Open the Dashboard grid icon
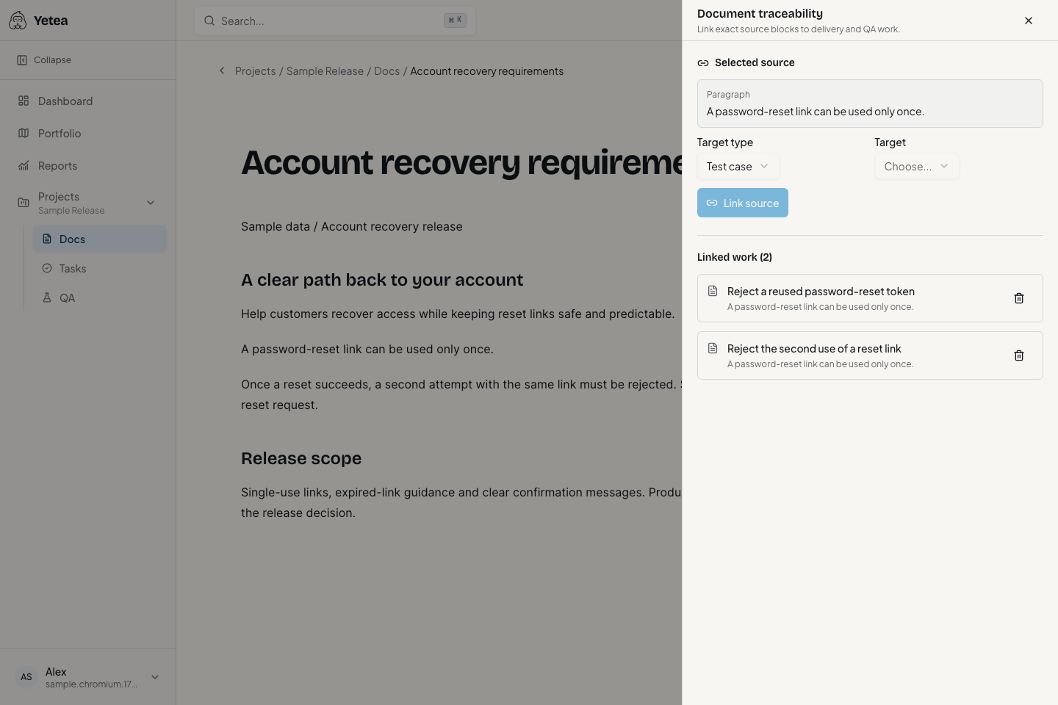Screen dimensions: 1058x705 (x=24, y=101)
